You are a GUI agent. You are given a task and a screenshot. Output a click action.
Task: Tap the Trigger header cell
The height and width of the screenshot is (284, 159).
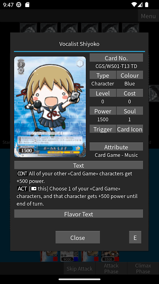(103, 129)
